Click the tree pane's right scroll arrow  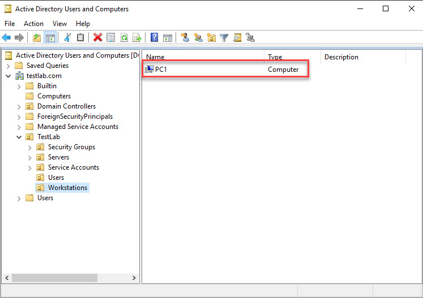click(134, 278)
